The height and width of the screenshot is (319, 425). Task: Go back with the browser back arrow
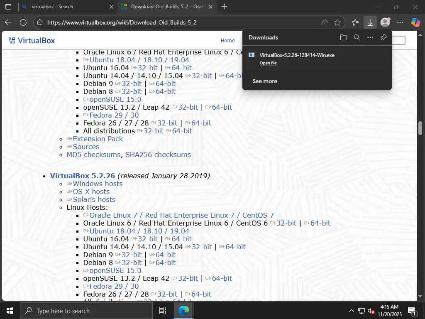pyautogui.click(x=8, y=22)
